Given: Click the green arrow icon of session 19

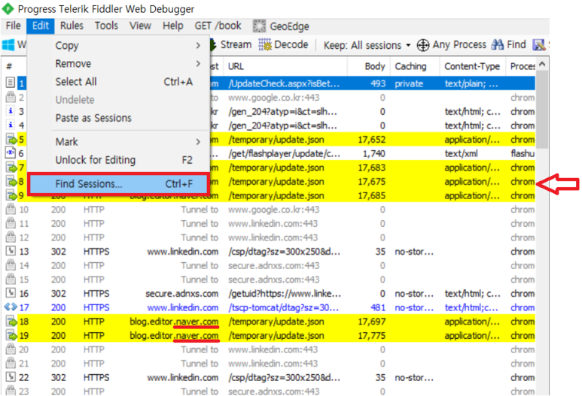Looking at the screenshot, I should [11, 335].
